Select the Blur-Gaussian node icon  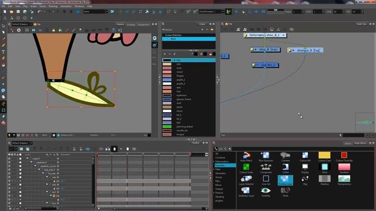coord(266,155)
